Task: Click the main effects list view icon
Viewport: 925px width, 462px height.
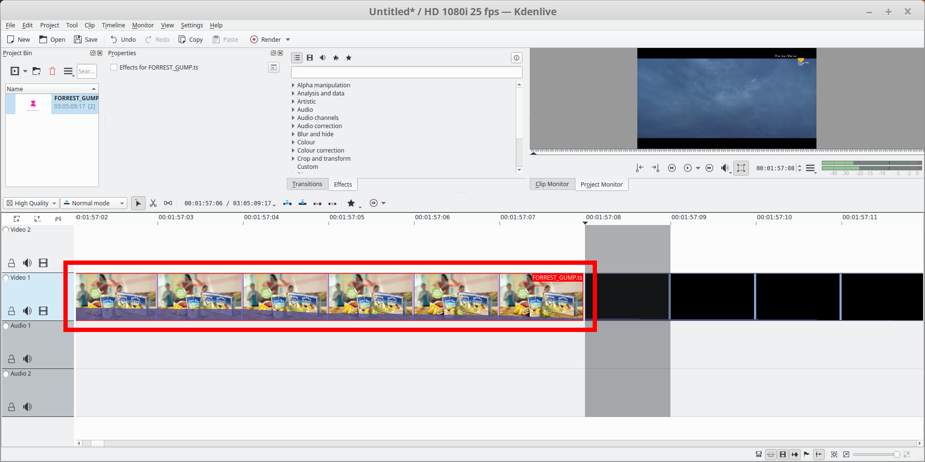Action: (297, 58)
